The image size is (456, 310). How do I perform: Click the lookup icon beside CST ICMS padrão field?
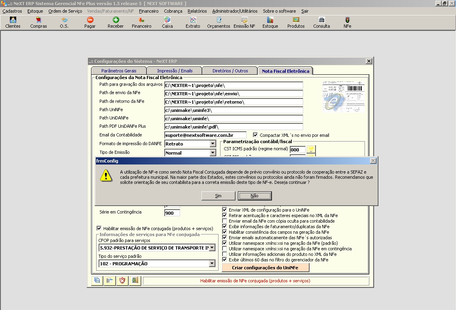312,149
